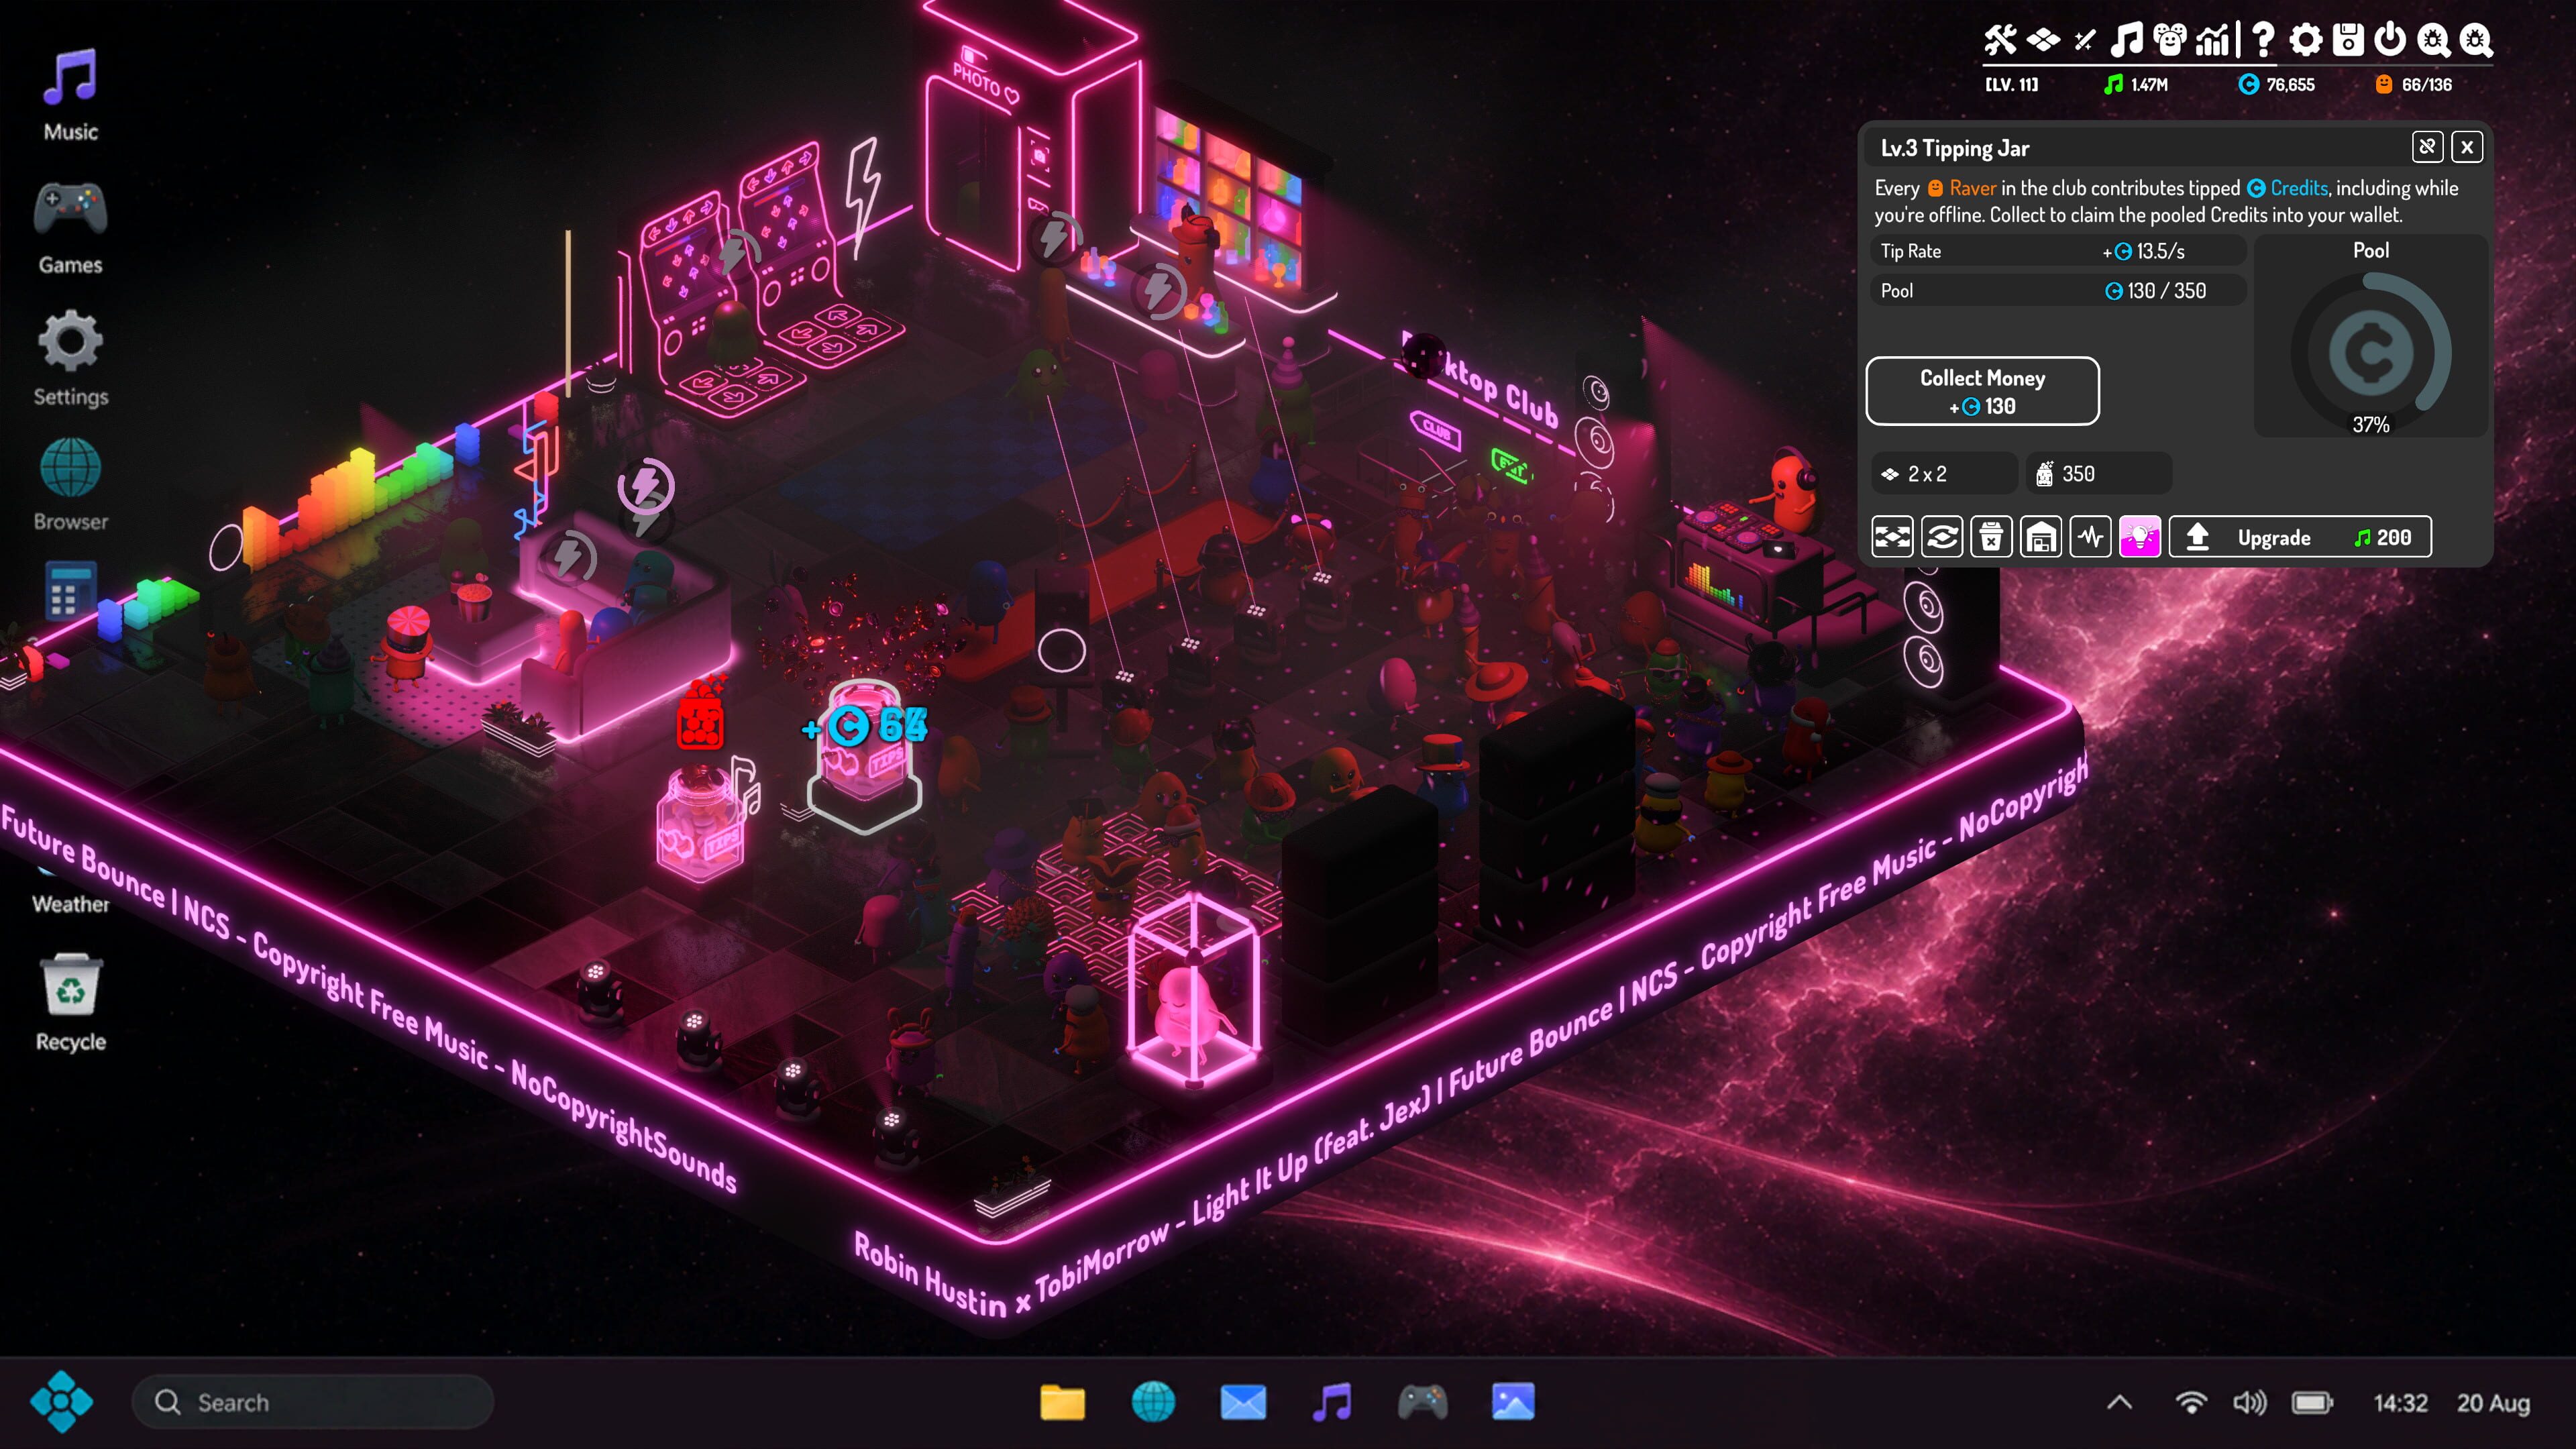Click the trash bin delete item icon
The height and width of the screenshot is (1449, 2576).
(1991, 538)
